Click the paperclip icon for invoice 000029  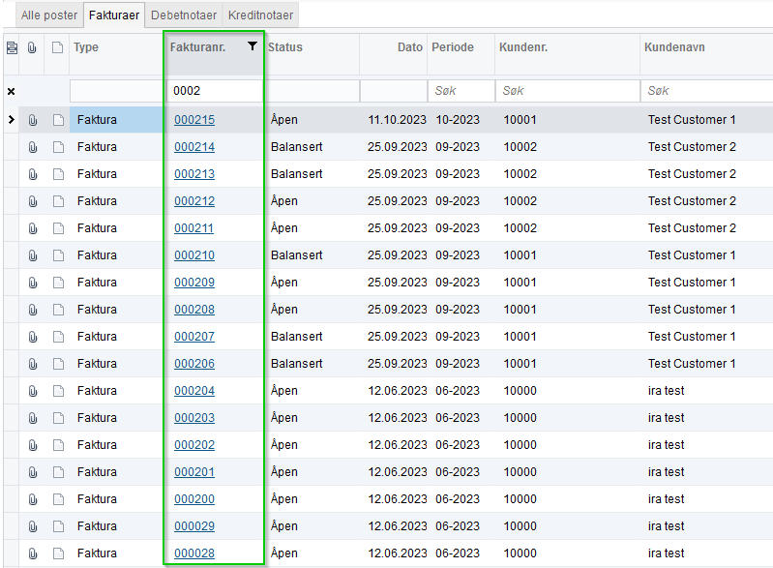(33, 526)
